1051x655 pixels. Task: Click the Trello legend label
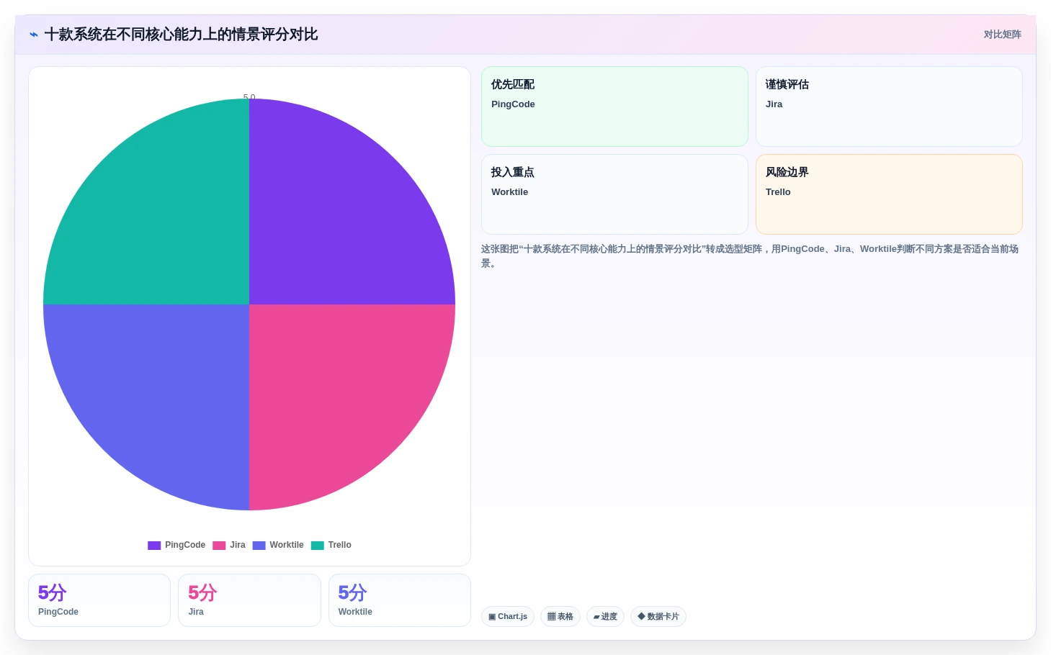click(x=340, y=545)
